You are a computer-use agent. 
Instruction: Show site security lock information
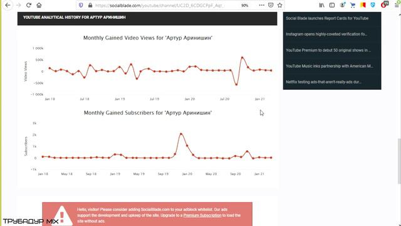click(90, 5)
